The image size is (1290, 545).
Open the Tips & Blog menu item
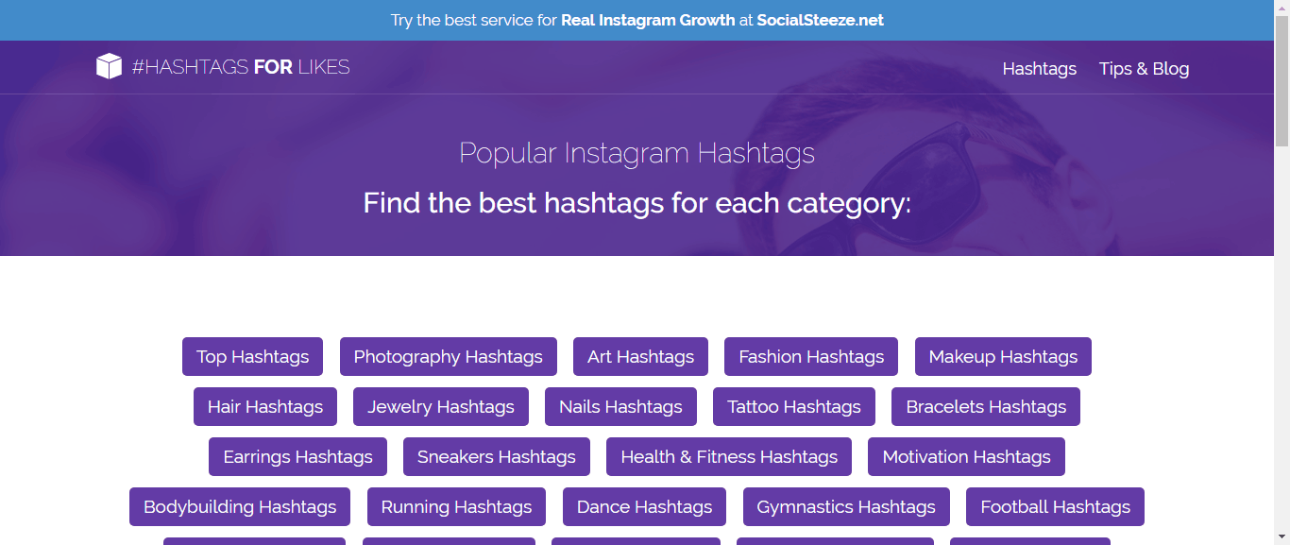[1144, 69]
